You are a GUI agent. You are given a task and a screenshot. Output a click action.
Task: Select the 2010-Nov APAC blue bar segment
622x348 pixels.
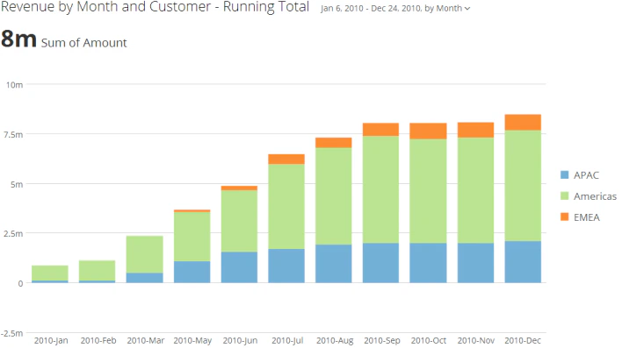click(x=475, y=263)
